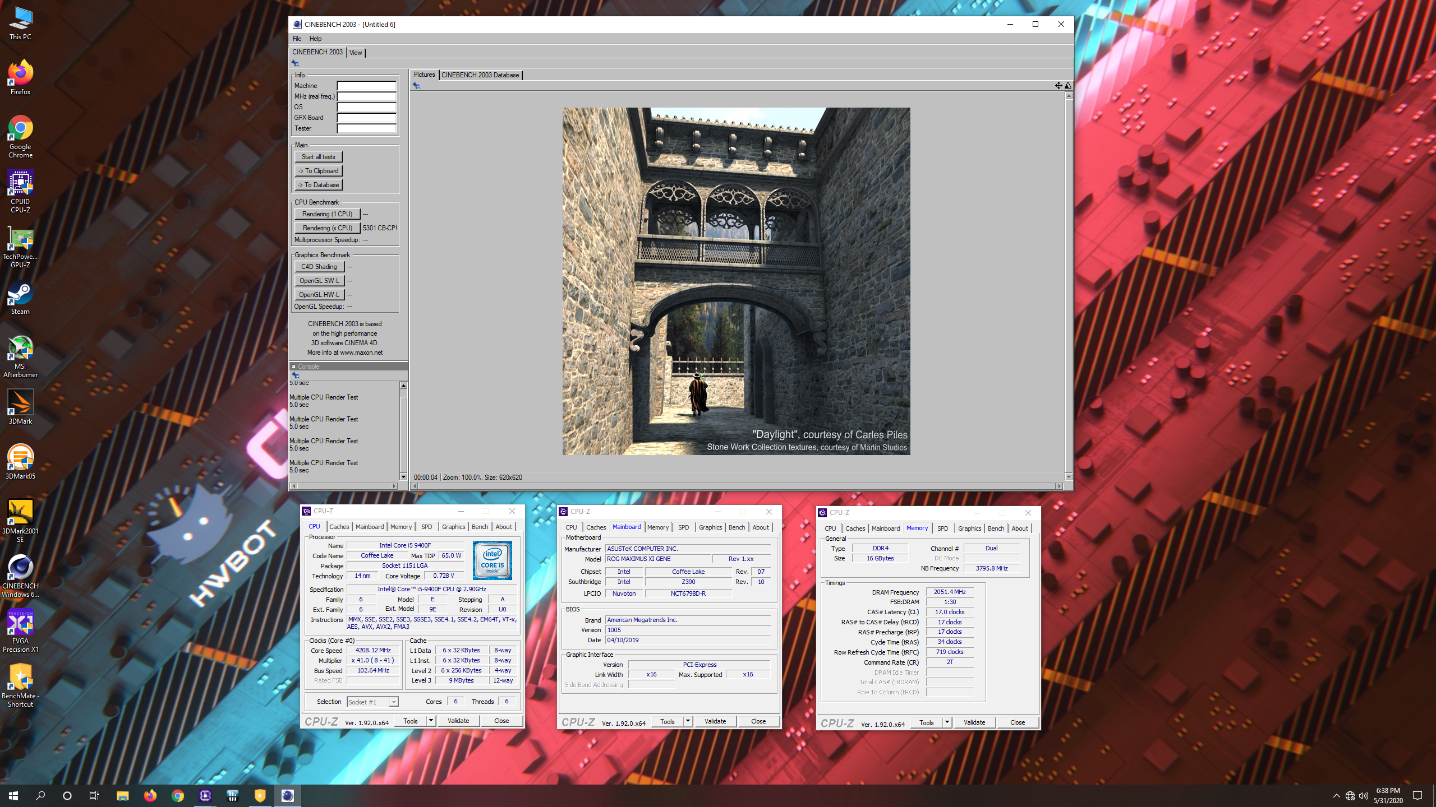The height and width of the screenshot is (807, 1436).
Task: Expand Tools dropdown arrow in first CPU-Z
Action: tap(431, 721)
